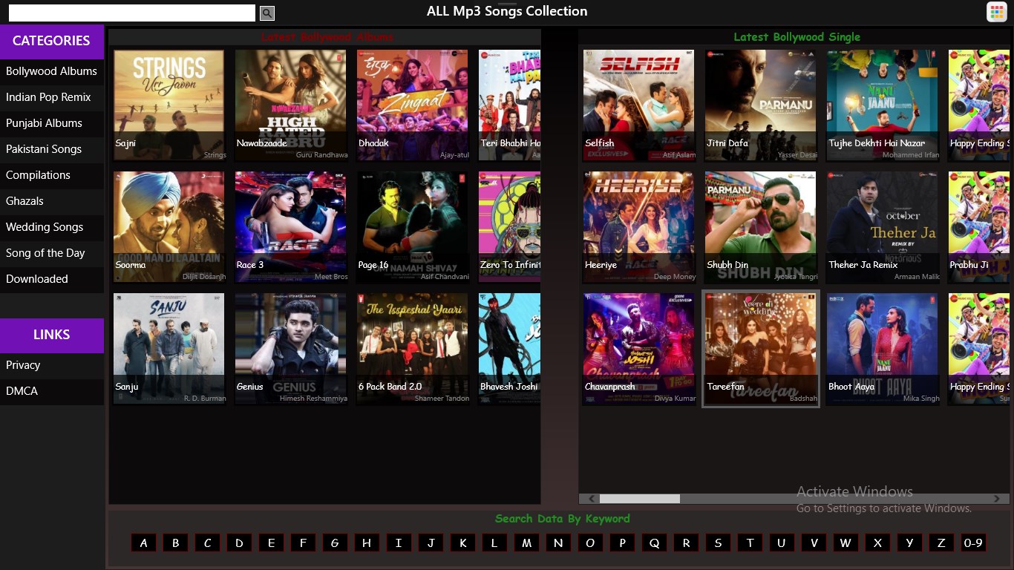Open Nawabzaade album thumbnail
This screenshot has width=1014, height=570.
291,105
